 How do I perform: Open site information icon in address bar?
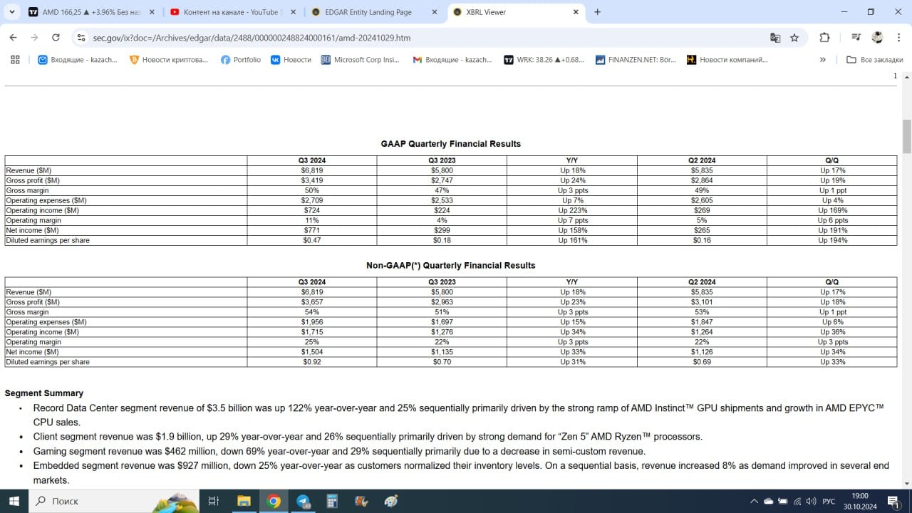pos(81,38)
